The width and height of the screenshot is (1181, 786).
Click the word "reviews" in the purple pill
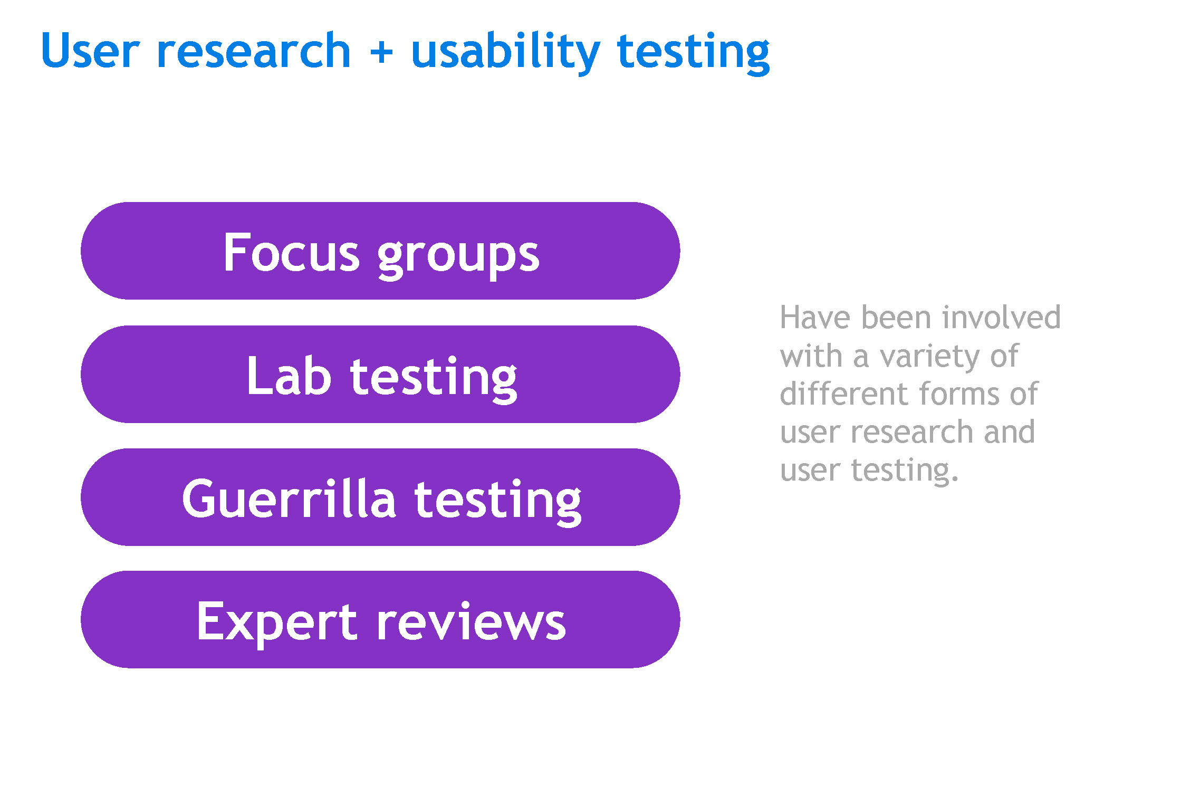click(x=471, y=622)
